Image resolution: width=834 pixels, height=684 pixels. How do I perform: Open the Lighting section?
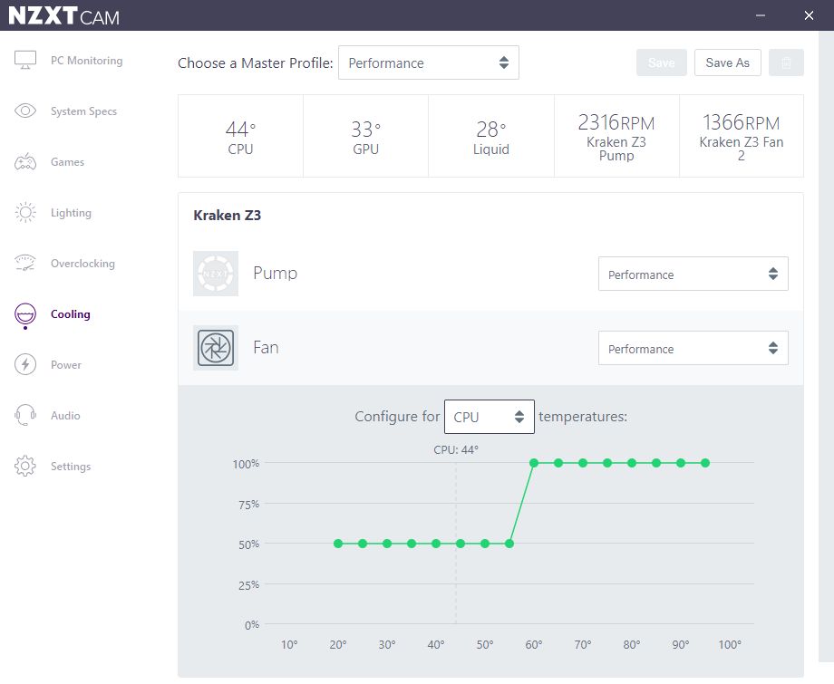(71, 213)
